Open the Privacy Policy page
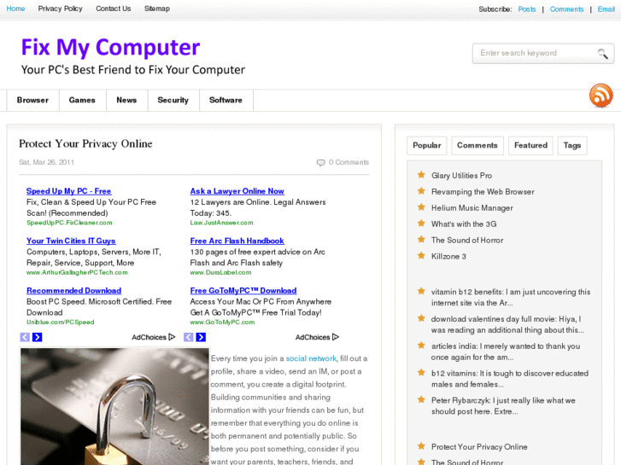This screenshot has width=621, height=465. coord(60,9)
